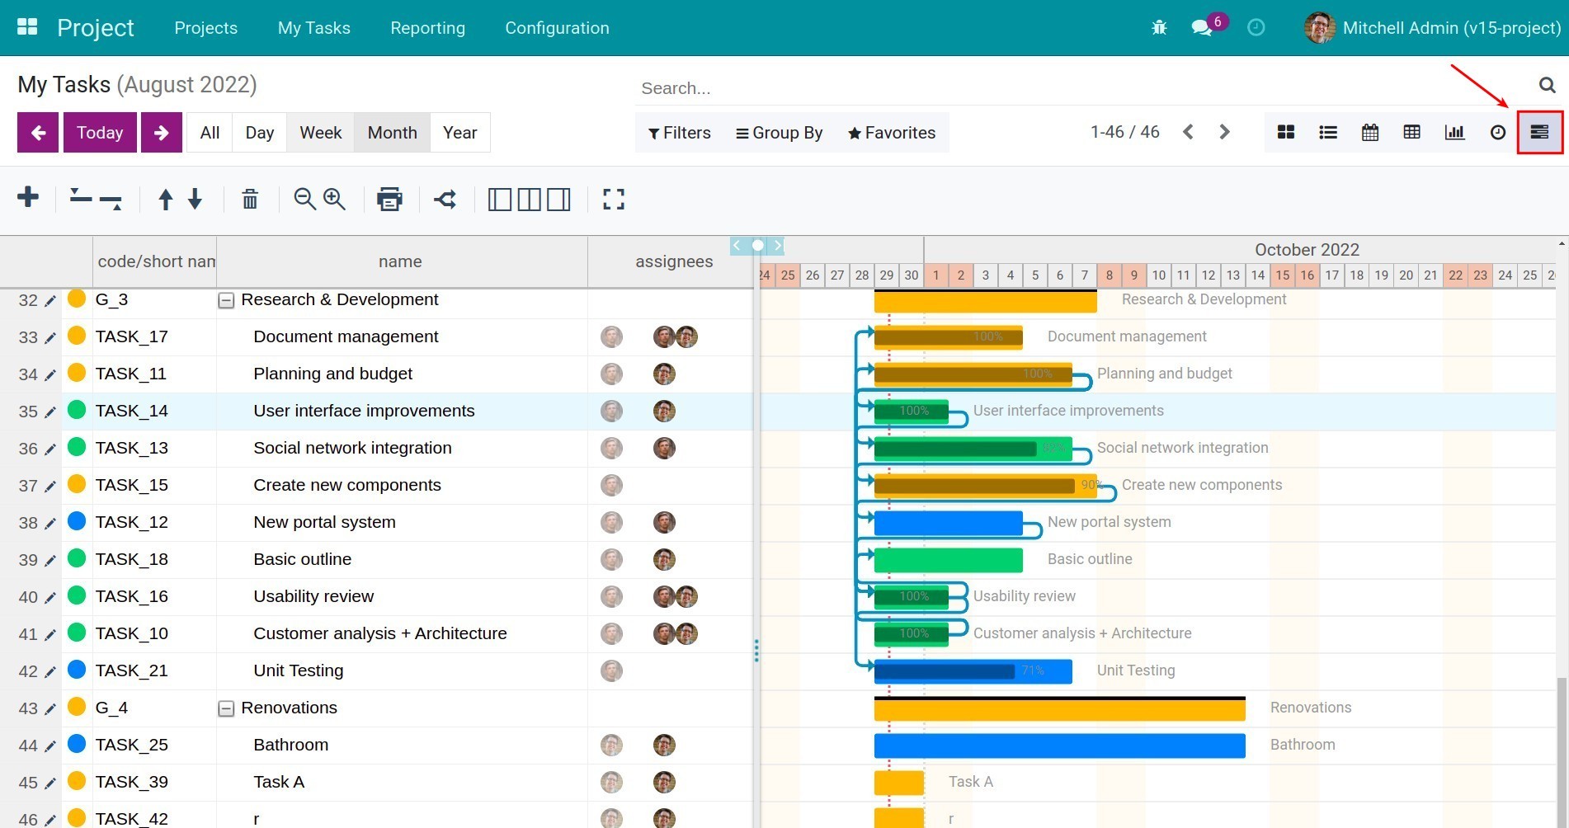Viewport: 1569px width, 828px height.
Task: Switch to Calendar view
Action: pyautogui.click(x=1370, y=132)
